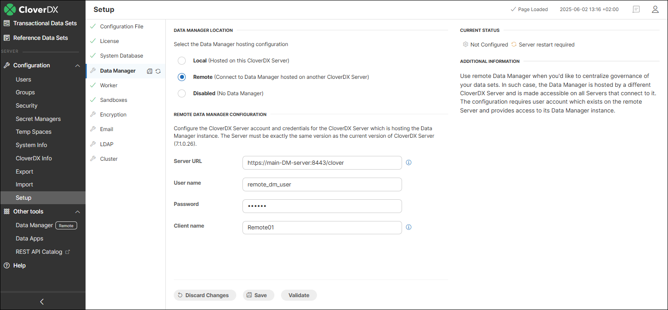The width and height of the screenshot is (668, 310).
Task: Choose Disabled for Data Manager location
Action: [x=181, y=93]
